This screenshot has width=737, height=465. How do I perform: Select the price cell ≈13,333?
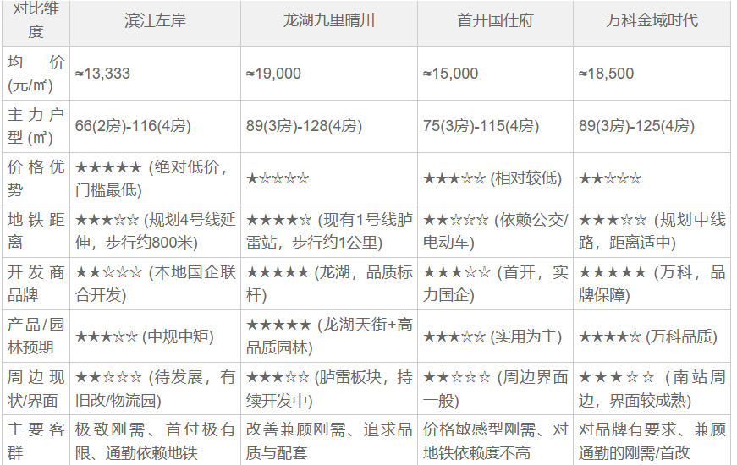click(x=155, y=74)
